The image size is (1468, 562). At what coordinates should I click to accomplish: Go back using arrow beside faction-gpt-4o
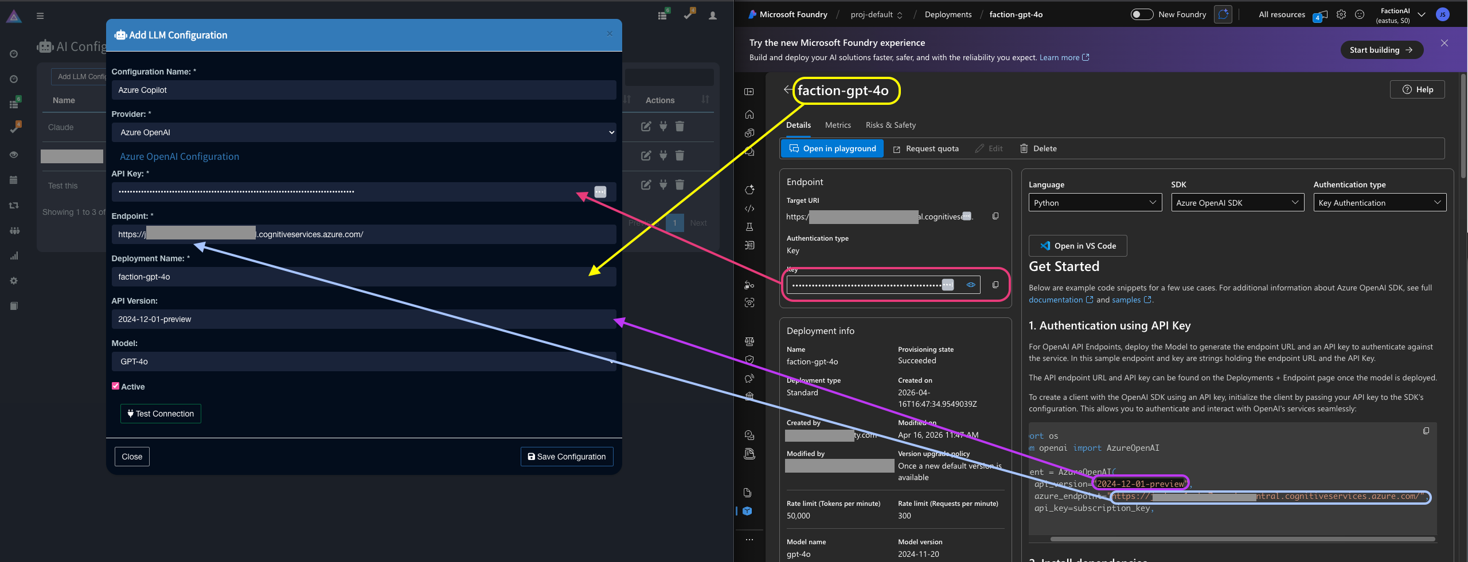787,89
